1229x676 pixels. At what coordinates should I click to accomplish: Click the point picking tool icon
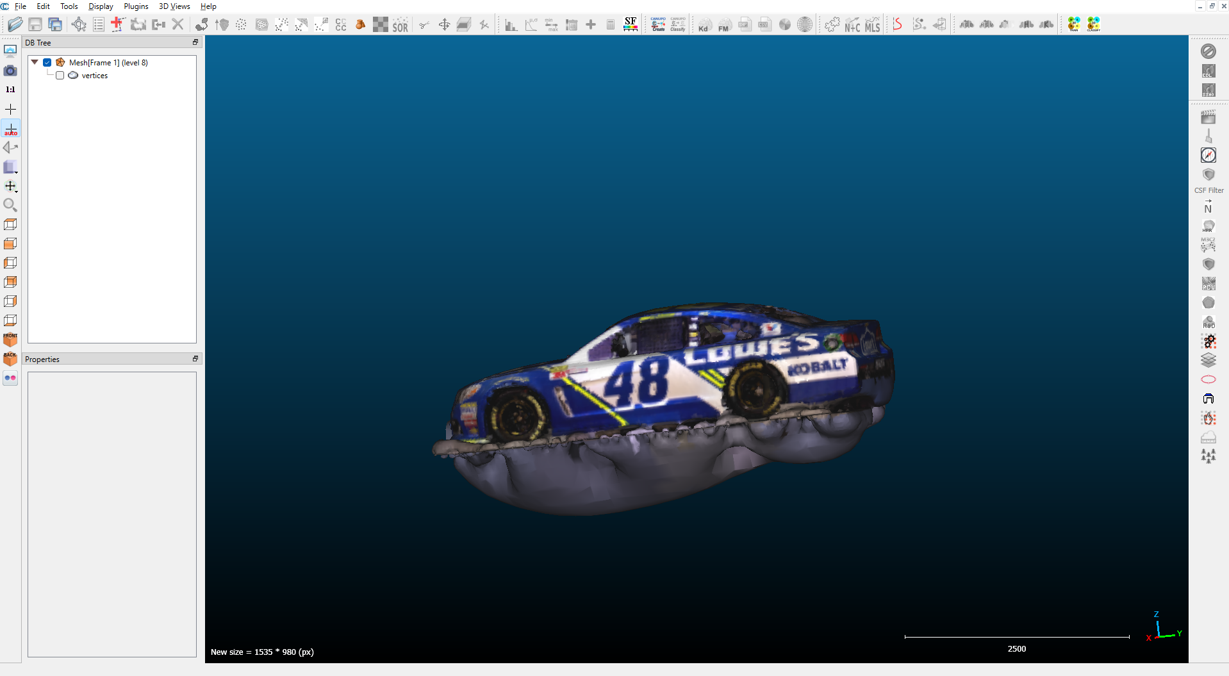point(79,24)
